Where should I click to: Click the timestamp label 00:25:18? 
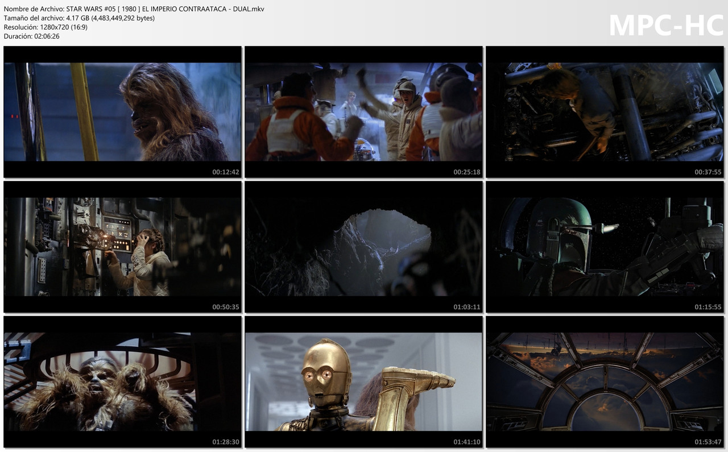[x=467, y=172]
